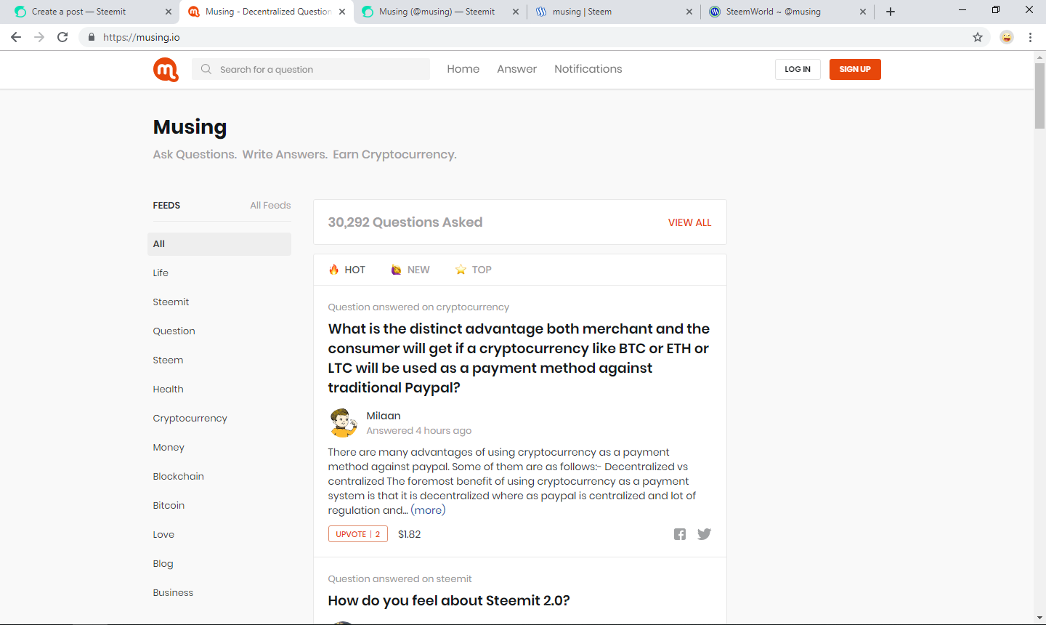Viewport: 1046px width, 625px height.
Task: Expand the answer with (more) link
Action: 429,510
